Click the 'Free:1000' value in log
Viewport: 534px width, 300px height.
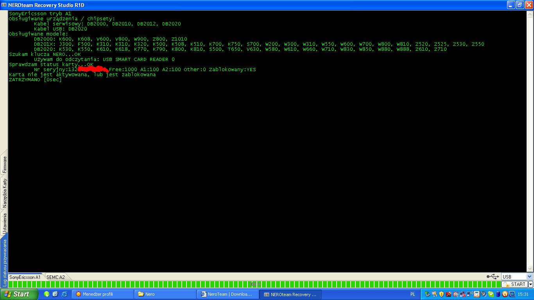123,70
